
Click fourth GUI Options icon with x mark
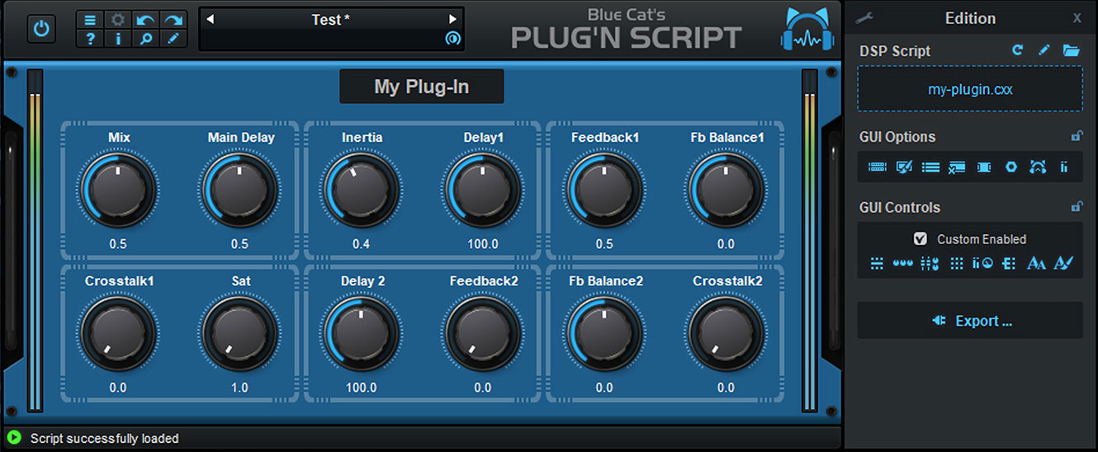(x=957, y=167)
